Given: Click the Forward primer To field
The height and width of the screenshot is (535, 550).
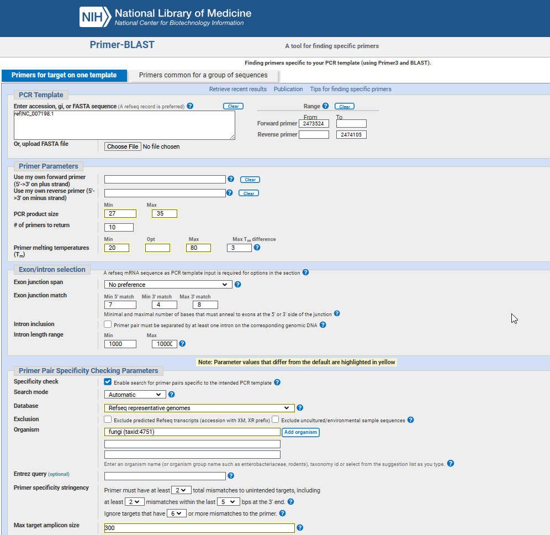Looking at the screenshot, I should (x=351, y=124).
